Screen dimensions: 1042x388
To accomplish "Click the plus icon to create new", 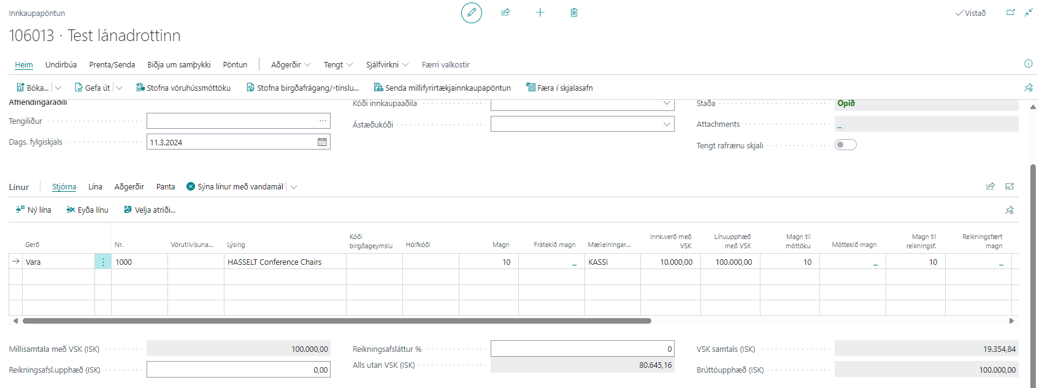I will coord(540,13).
